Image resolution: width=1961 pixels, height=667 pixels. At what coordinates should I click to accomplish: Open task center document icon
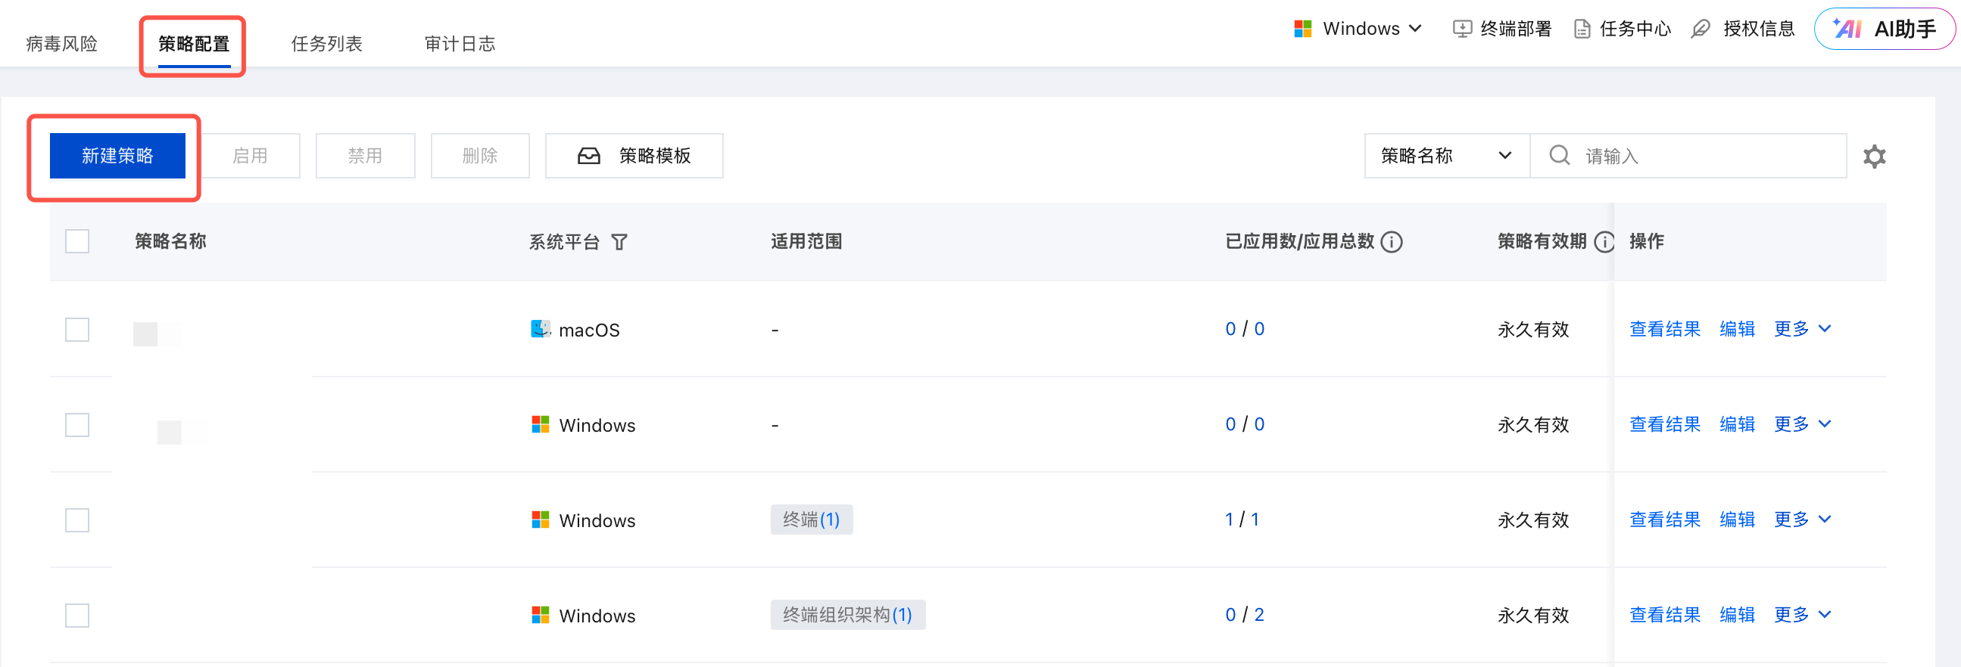(x=1582, y=29)
